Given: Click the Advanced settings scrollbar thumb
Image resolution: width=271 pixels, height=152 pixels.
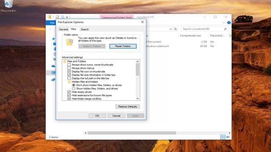Looking at the screenshot, I should 137,69.
